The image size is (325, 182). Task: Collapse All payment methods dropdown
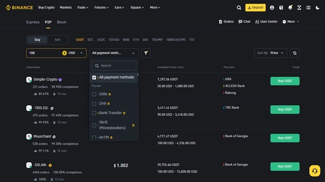click(114, 53)
